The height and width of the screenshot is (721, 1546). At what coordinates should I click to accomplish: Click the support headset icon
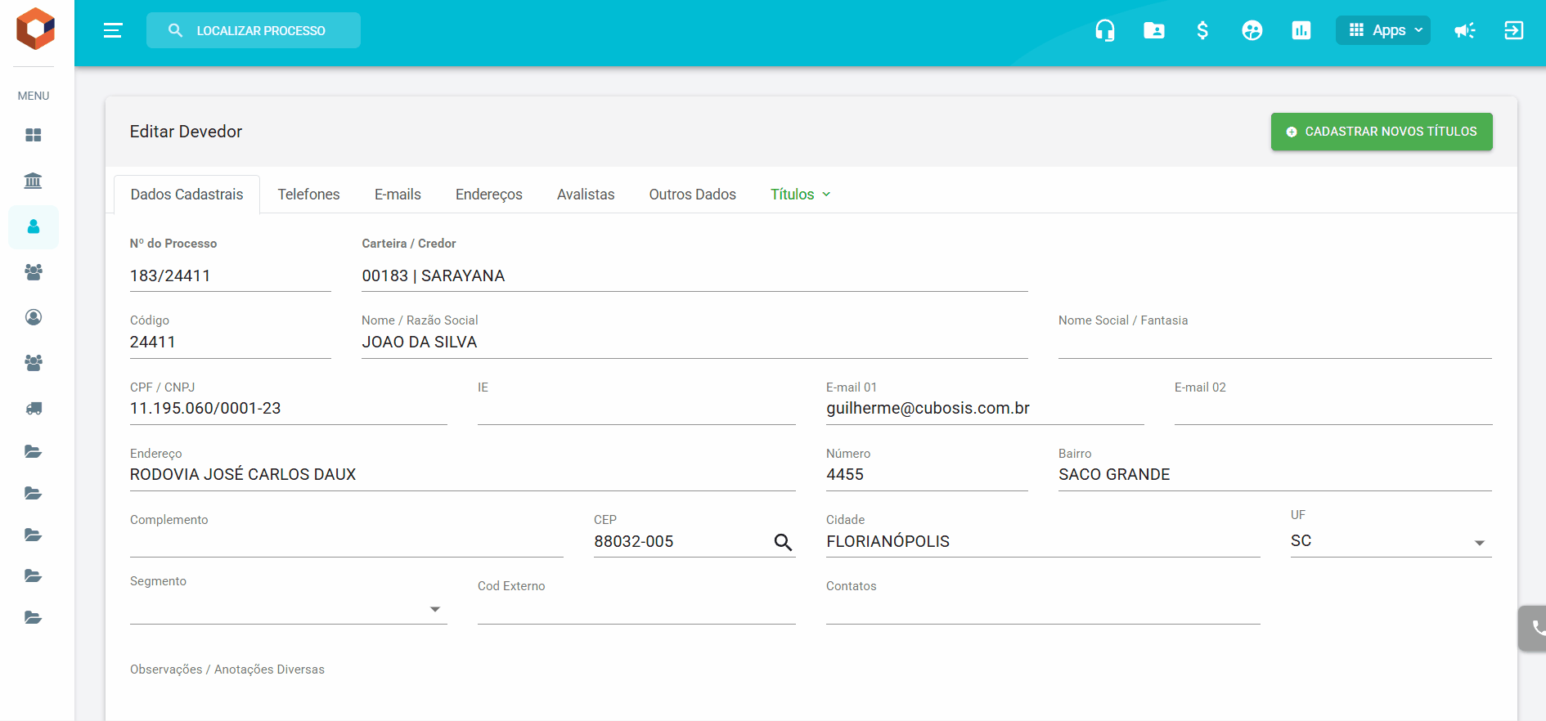coord(1105,30)
